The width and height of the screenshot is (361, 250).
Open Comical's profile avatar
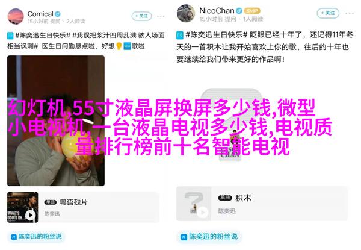click(16, 16)
